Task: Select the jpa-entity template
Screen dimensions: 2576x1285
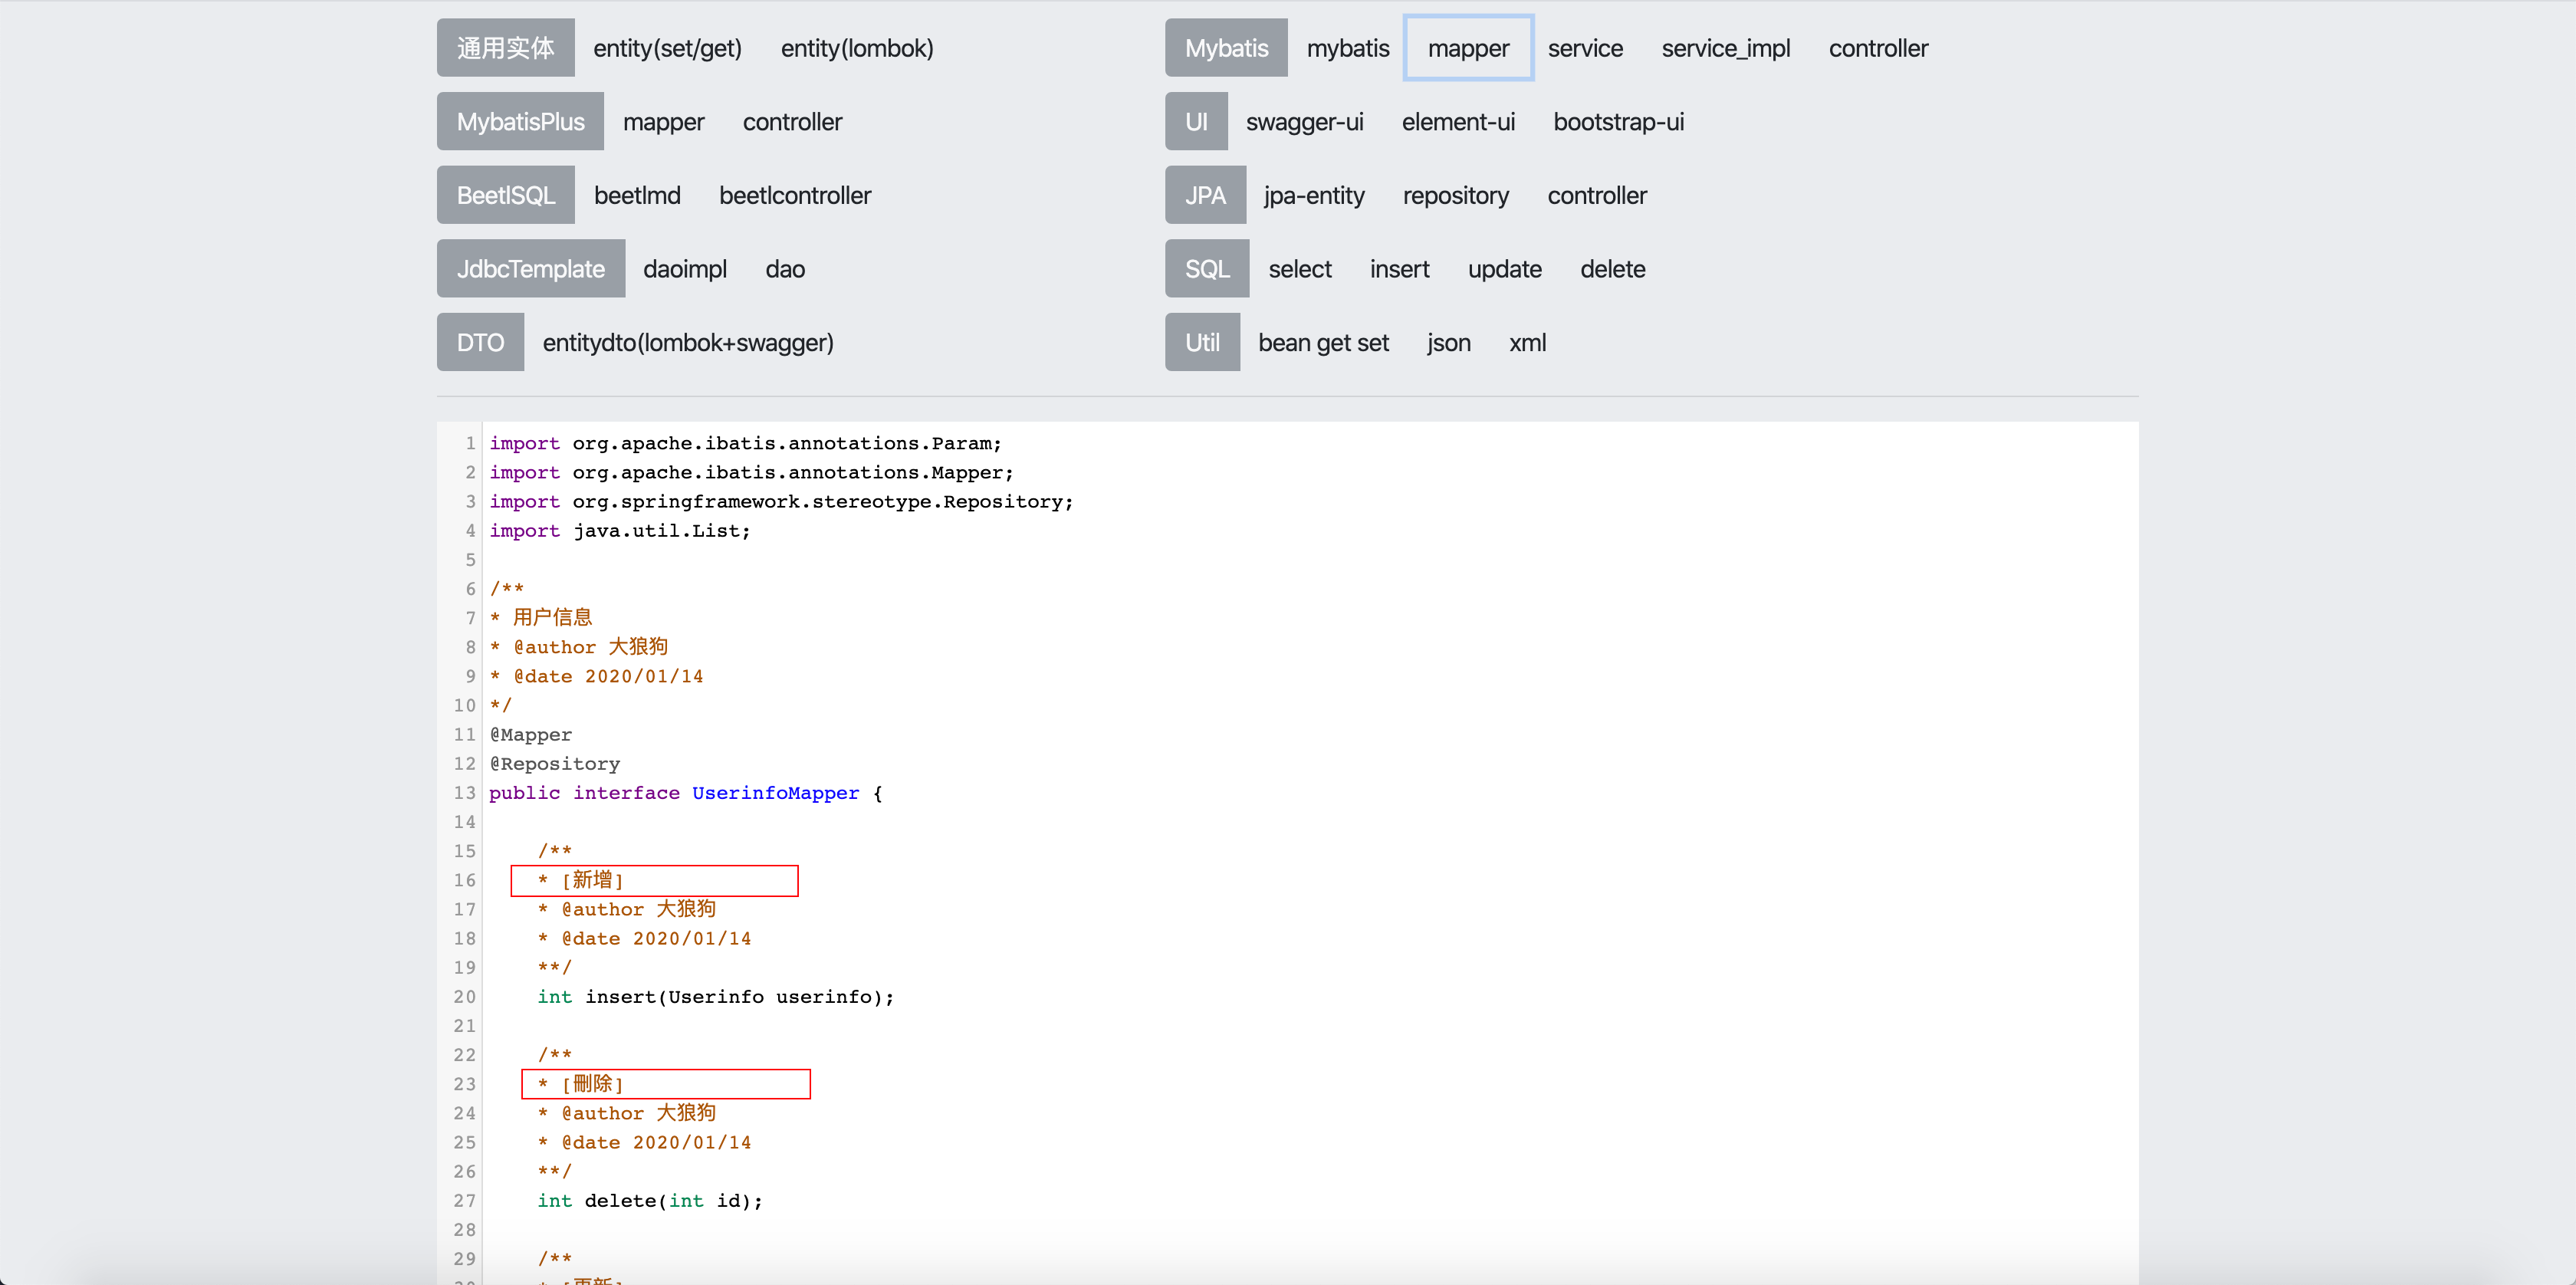Action: [1313, 196]
